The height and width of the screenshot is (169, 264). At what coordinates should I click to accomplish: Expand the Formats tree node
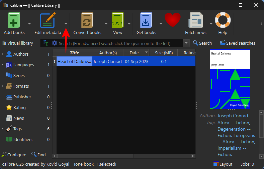pos(2,86)
